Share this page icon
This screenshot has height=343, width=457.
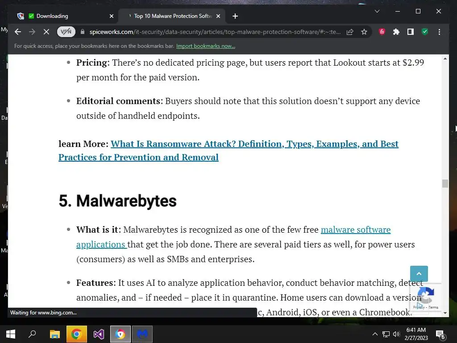350,32
